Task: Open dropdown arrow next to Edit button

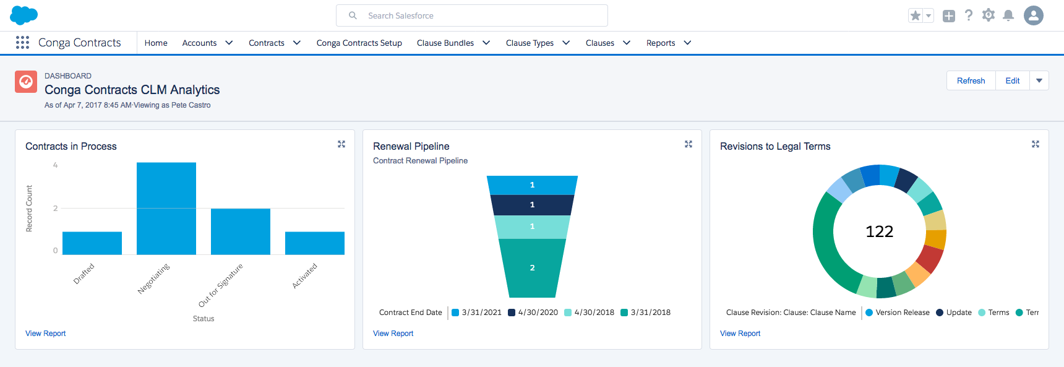Action: tap(1039, 80)
